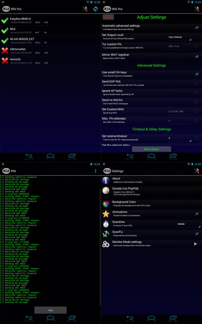The height and width of the screenshot is (324, 202).
Task: Enable the Try custom Pin checkbox
Action: pos(197,46)
